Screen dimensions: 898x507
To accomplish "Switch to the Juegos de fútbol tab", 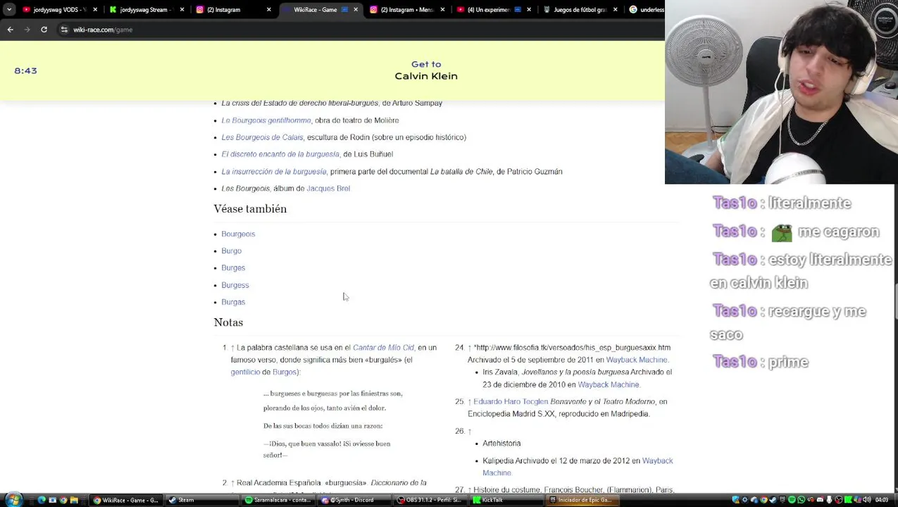I will pos(580,10).
